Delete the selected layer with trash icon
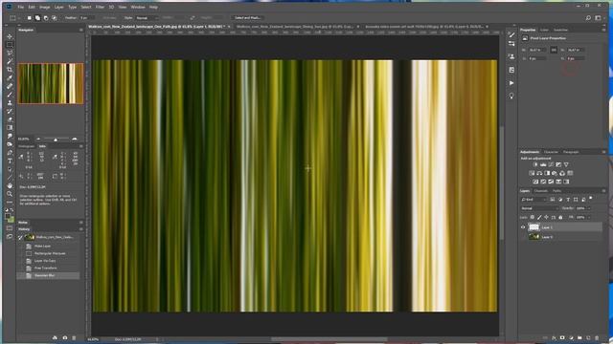Screen dimensions: 613x344 [597, 337]
